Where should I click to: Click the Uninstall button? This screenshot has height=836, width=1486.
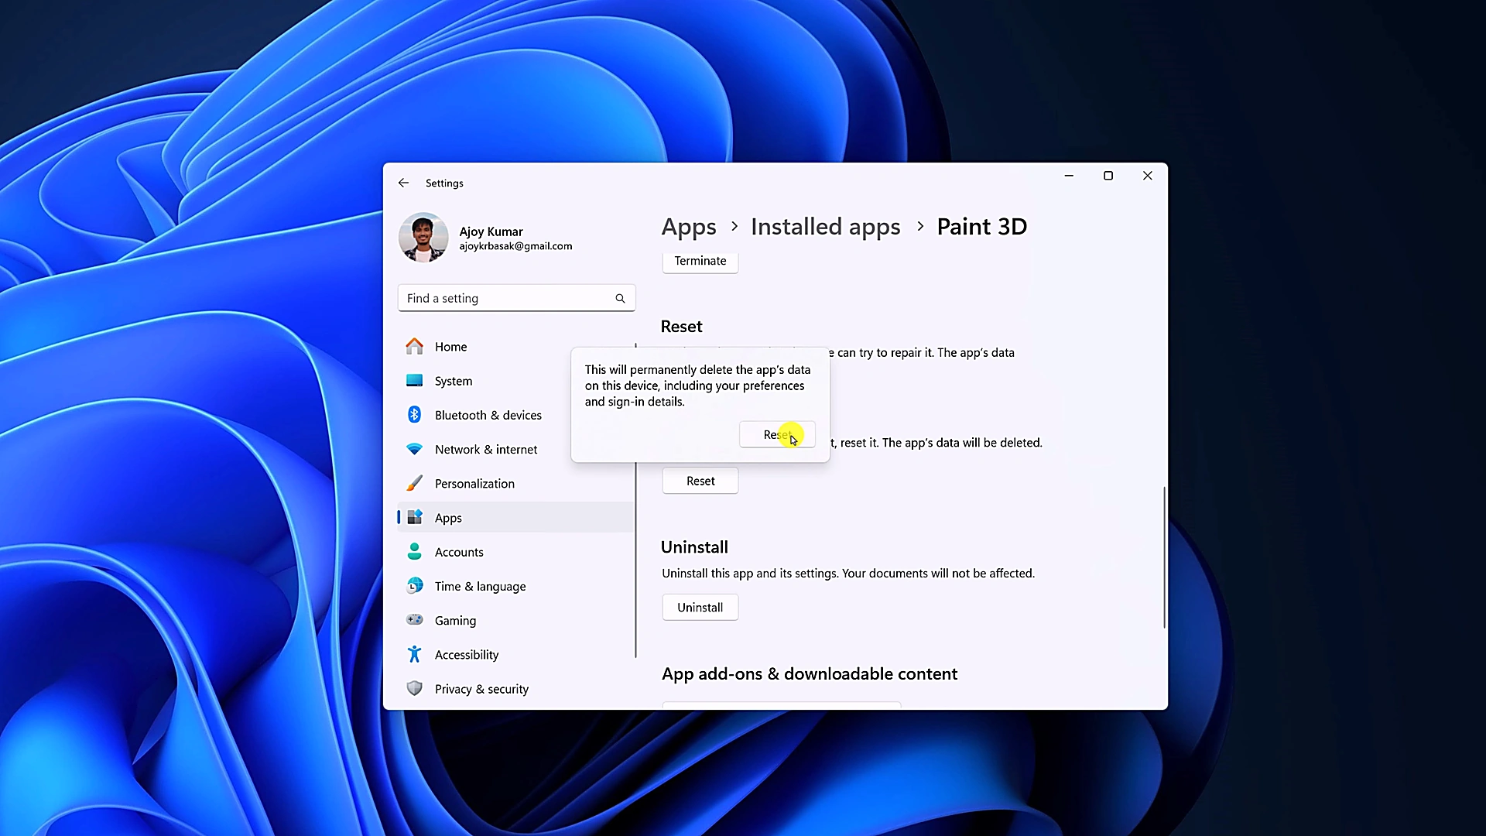coord(700,608)
